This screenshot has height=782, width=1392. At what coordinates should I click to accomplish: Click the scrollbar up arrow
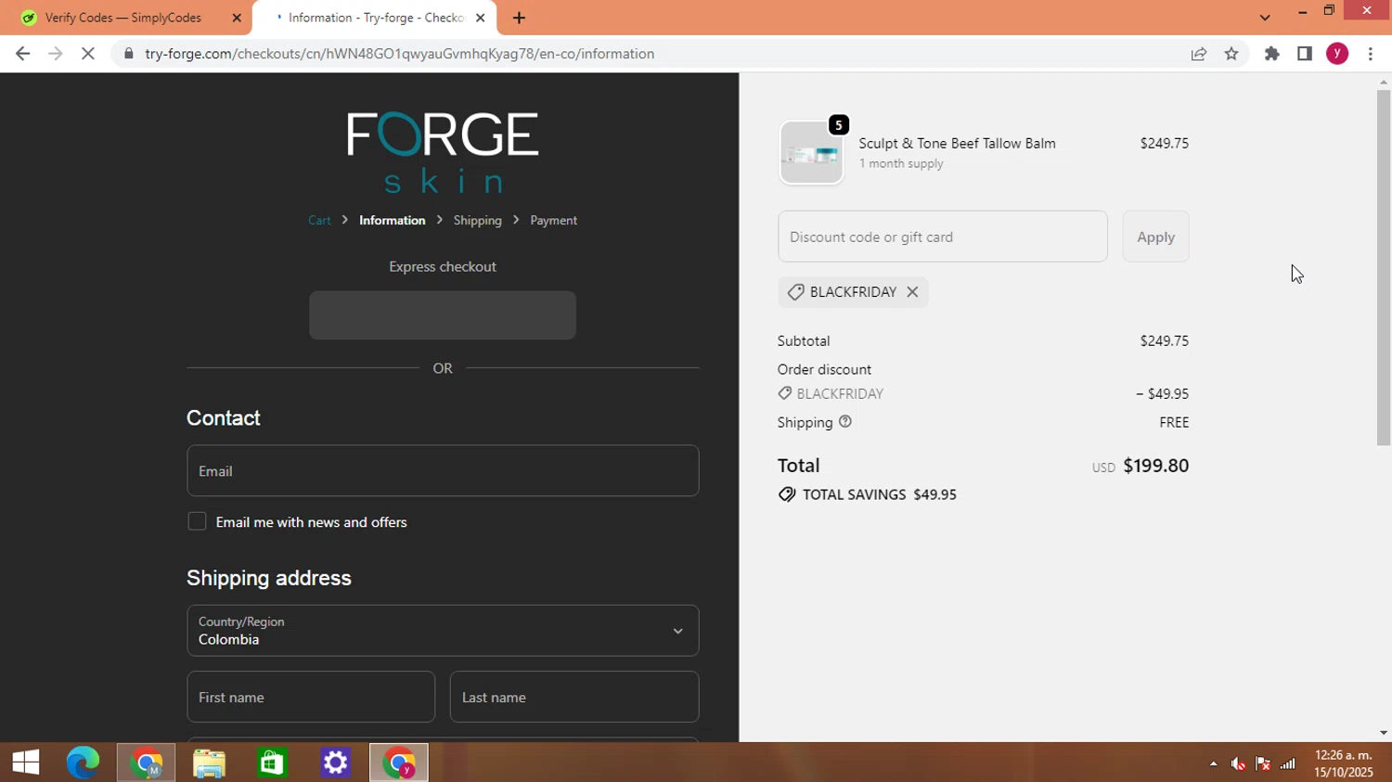coord(1384,83)
